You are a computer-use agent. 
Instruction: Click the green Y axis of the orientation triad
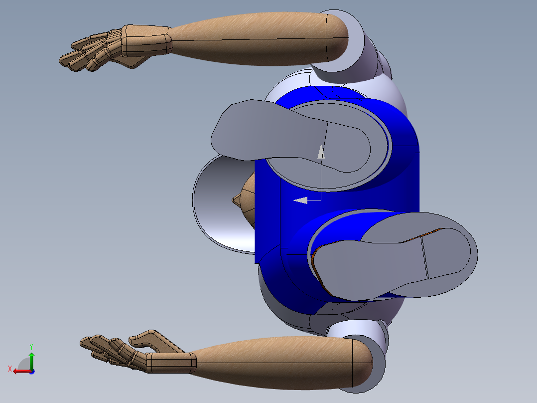pyautogui.click(x=31, y=361)
